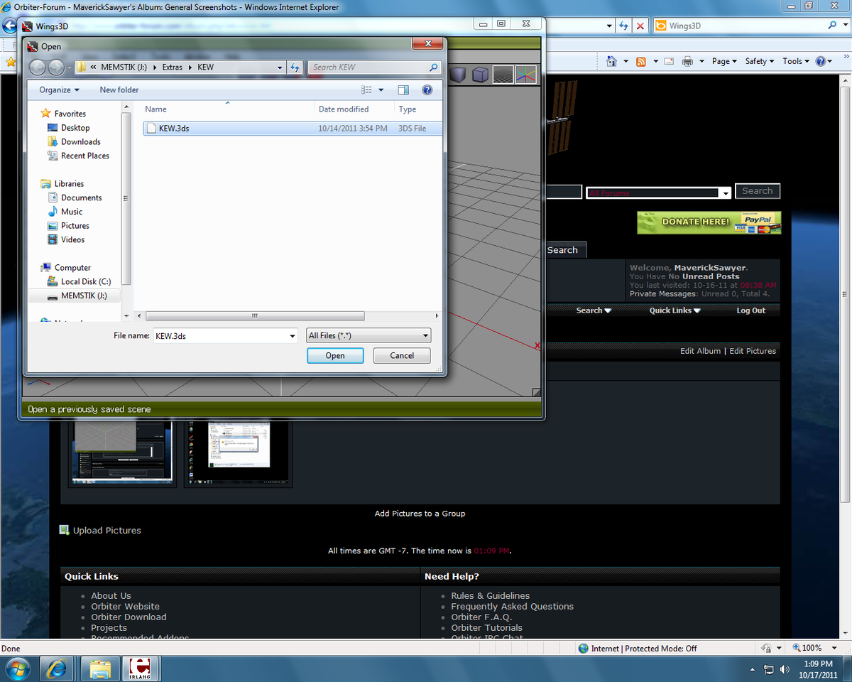Image resolution: width=852 pixels, height=682 pixels.
Task: Click the Upload Pictures icon
Action: (x=64, y=530)
